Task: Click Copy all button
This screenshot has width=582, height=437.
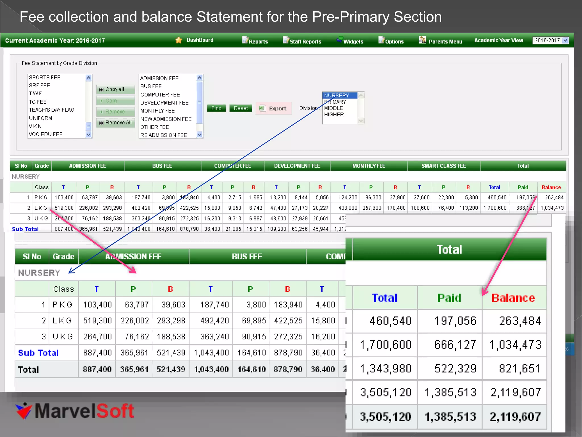Action: point(115,89)
